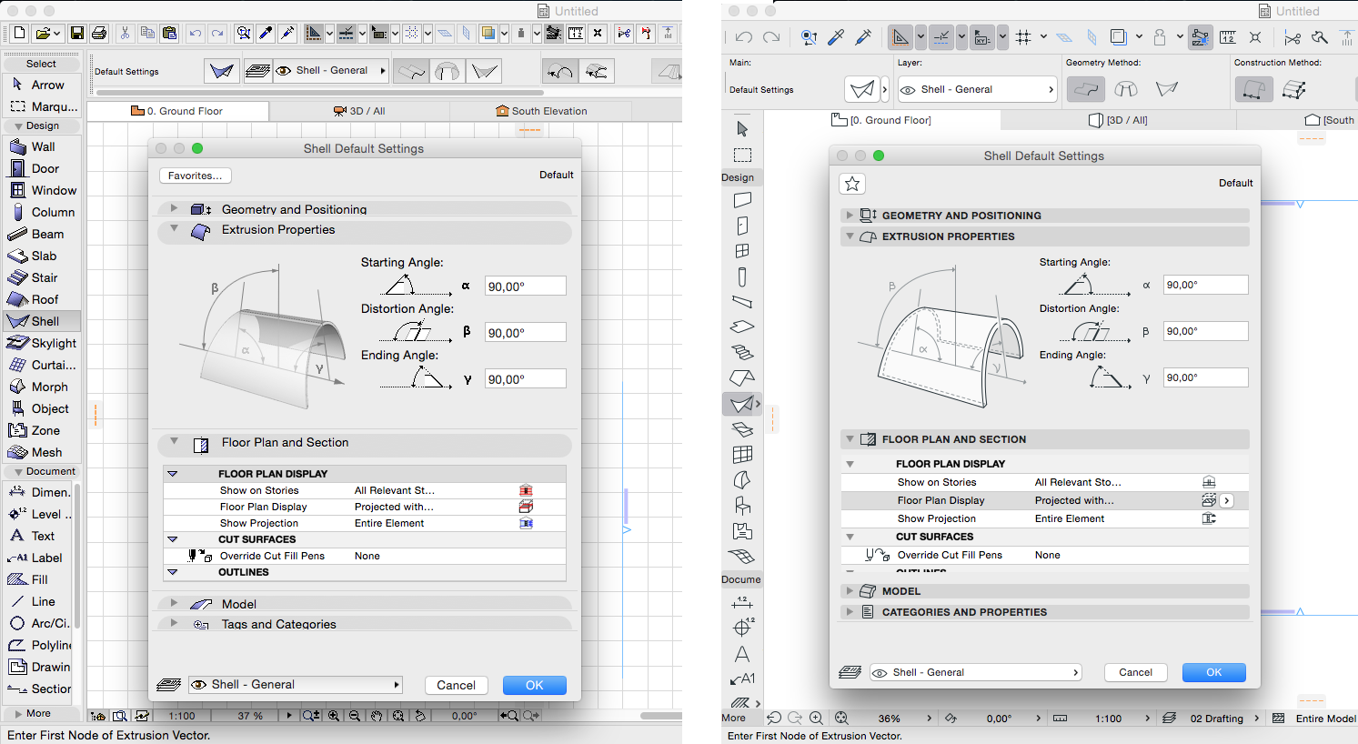The height and width of the screenshot is (744, 1358).
Task: Collapse the CUT SURFACES group in left dialog
Action: tap(172, 539)
